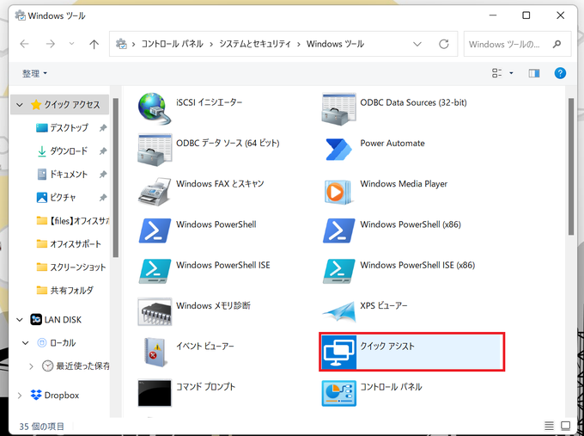Select the ODBC データ ソース (64 ビット) icon
Screen dimensions: 584x436
[x=155, y=150]
